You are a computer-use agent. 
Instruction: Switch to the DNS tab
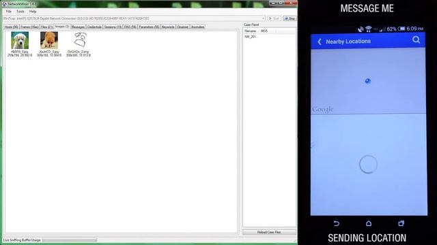click(130, 27)
